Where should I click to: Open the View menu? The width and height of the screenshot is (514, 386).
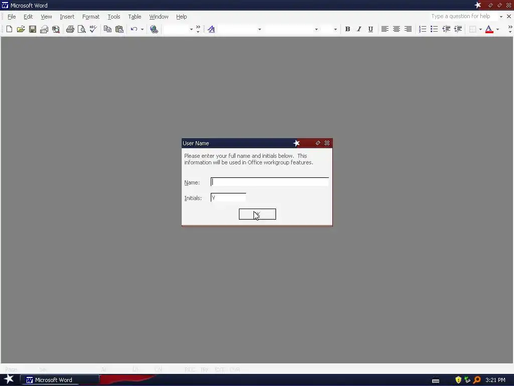click(x=46, y=17)
